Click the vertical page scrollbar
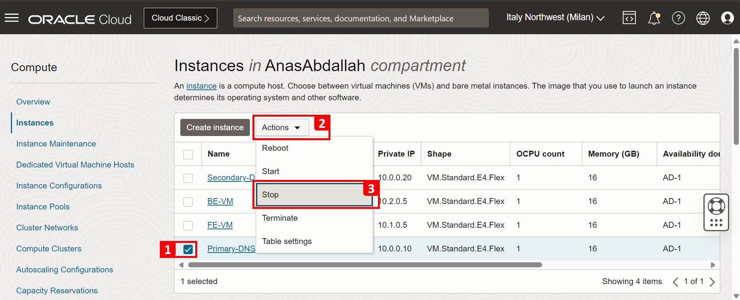This screenshot has width=740, height=300. click(x=736, y=97)
